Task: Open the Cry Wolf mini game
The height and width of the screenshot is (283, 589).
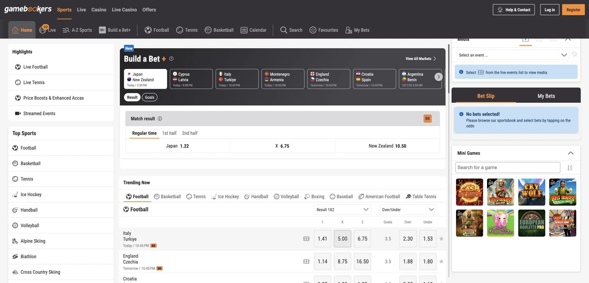Action: [532, 192]
